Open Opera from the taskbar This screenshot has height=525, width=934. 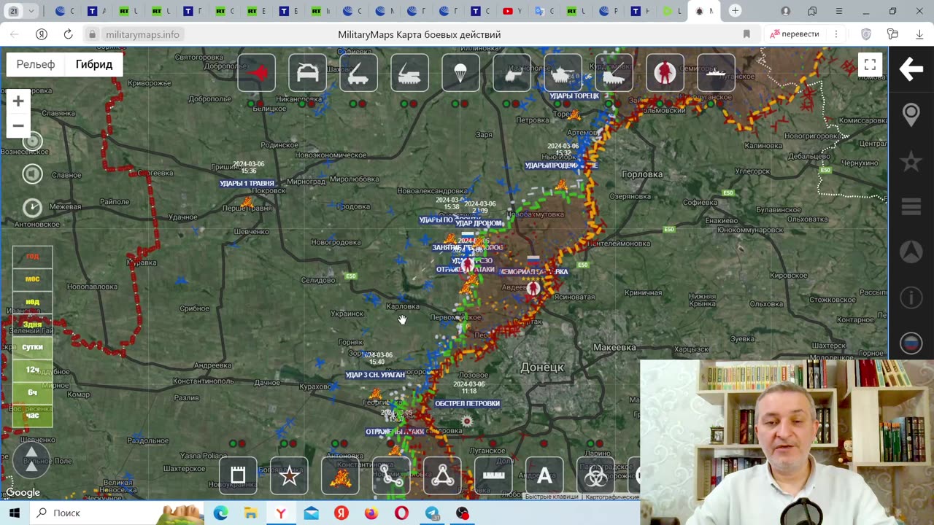pos(401,513)
